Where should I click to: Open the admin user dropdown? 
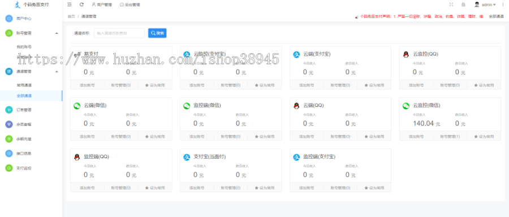pyautogui.click(x=489, y=5)
